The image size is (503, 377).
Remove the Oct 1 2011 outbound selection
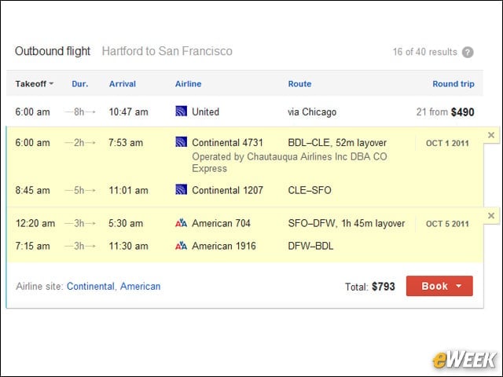coord(490,135)
